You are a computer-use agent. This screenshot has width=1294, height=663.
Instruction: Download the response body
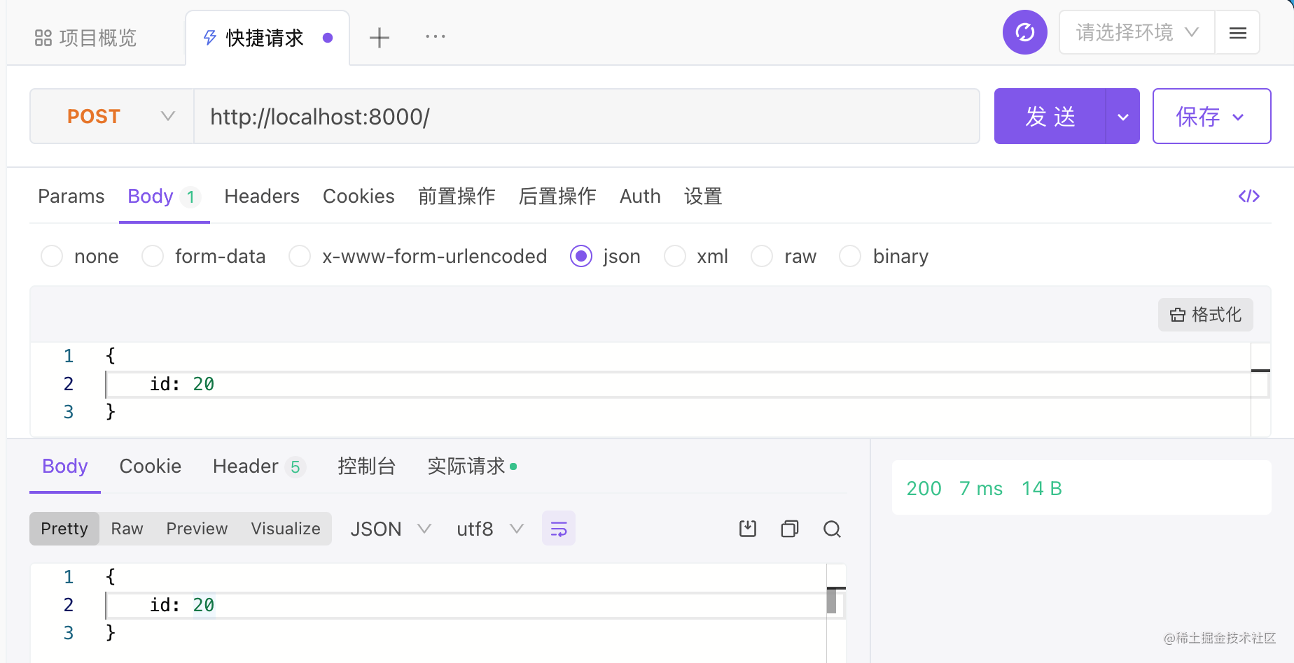point(747,529)
